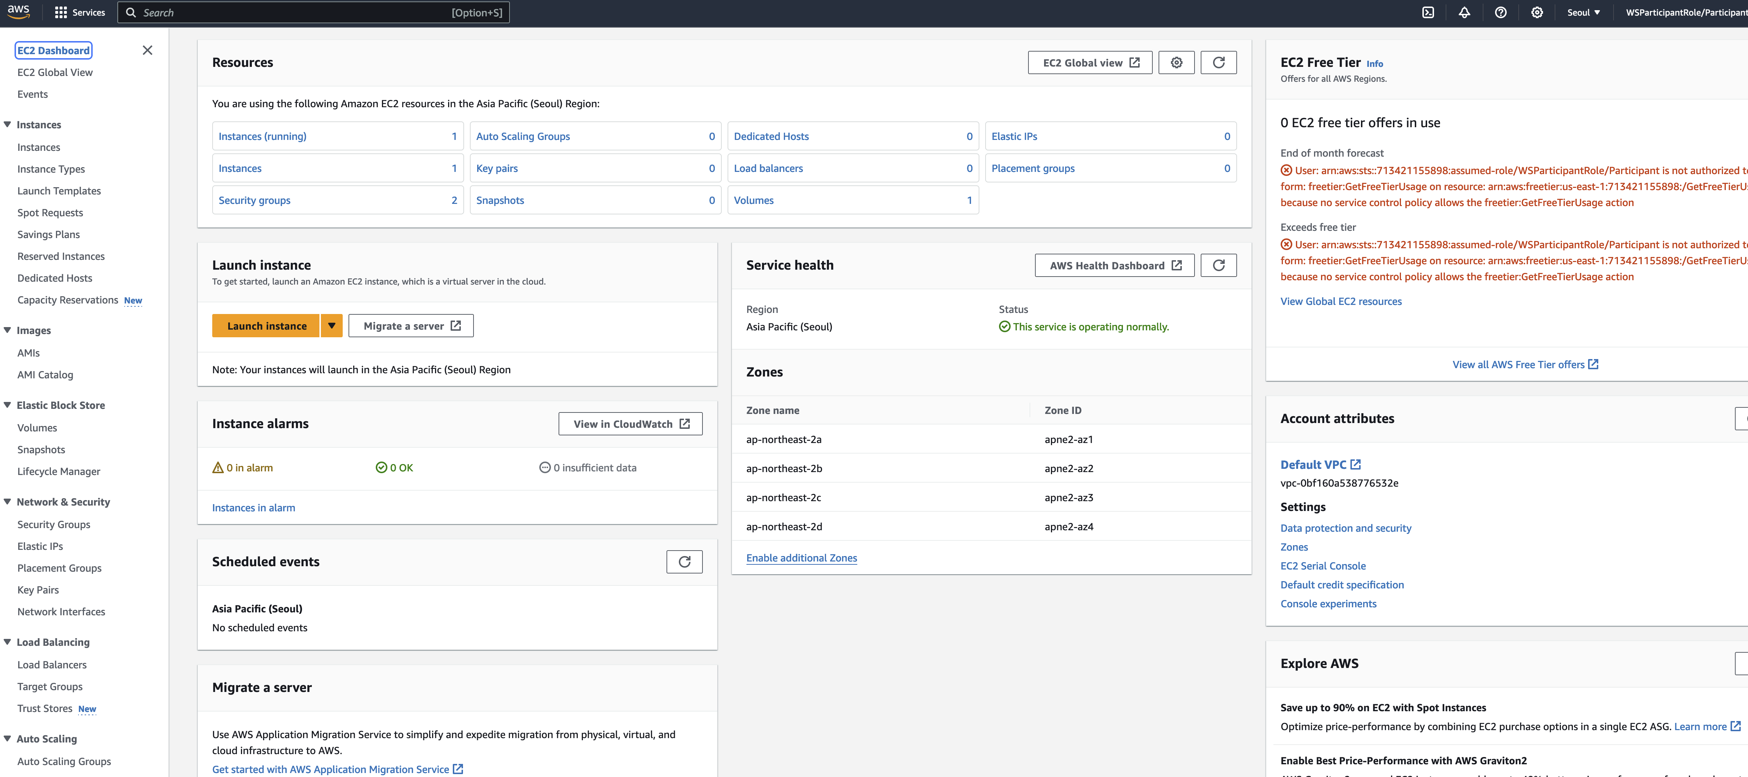The width and height of the screenshot is (1748, 777).
Task: Collapse the Network & Security section
Action: (x=8, y=502)
